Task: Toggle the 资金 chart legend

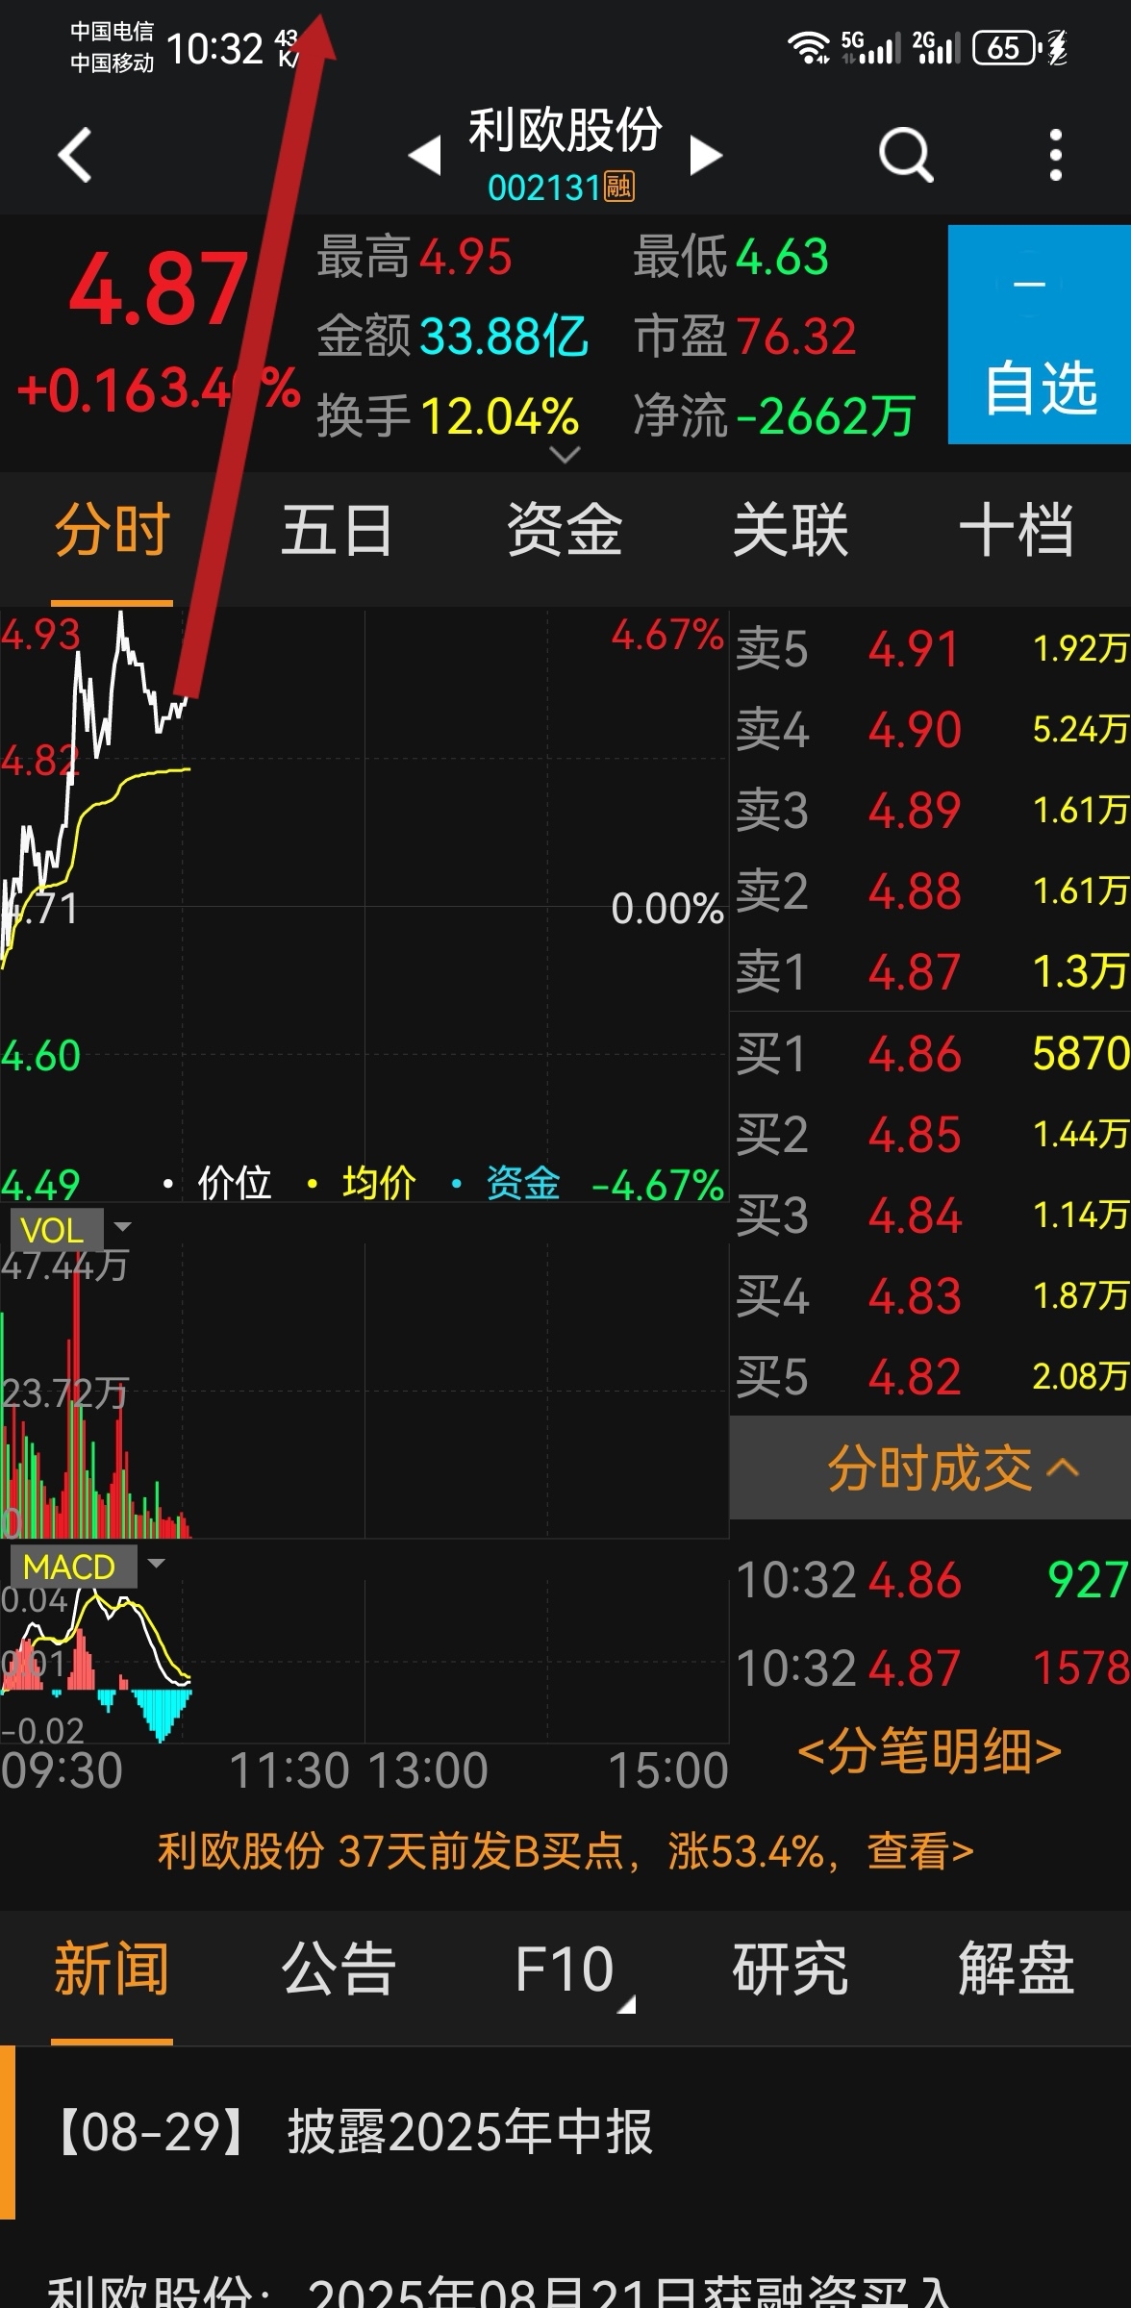Action: click(x=507, y=1183)
